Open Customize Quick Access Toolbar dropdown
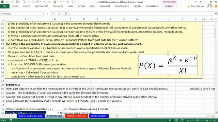Image resolution: width=218 pixels, height=122 pixels. pos(77,2)
